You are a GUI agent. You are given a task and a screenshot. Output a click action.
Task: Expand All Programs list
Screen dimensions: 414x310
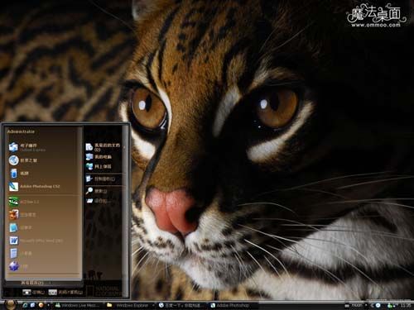36,283
